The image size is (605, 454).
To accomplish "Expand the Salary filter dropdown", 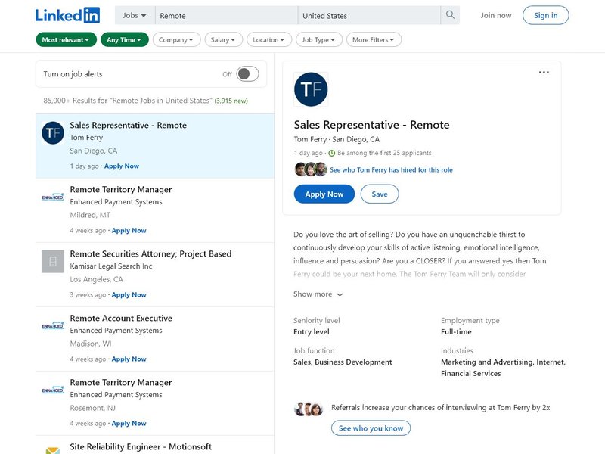I will tap(223, 40).
